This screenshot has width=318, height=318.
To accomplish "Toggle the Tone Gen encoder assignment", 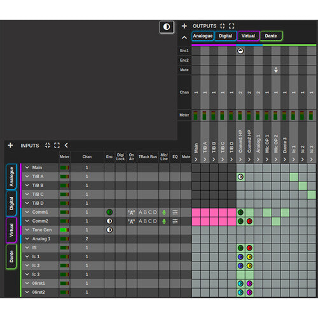I will coord(109,230).
